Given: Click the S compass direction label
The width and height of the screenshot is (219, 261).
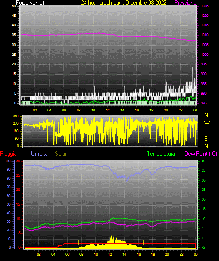Looking at the screenshot, I should (x=206, y=131).
